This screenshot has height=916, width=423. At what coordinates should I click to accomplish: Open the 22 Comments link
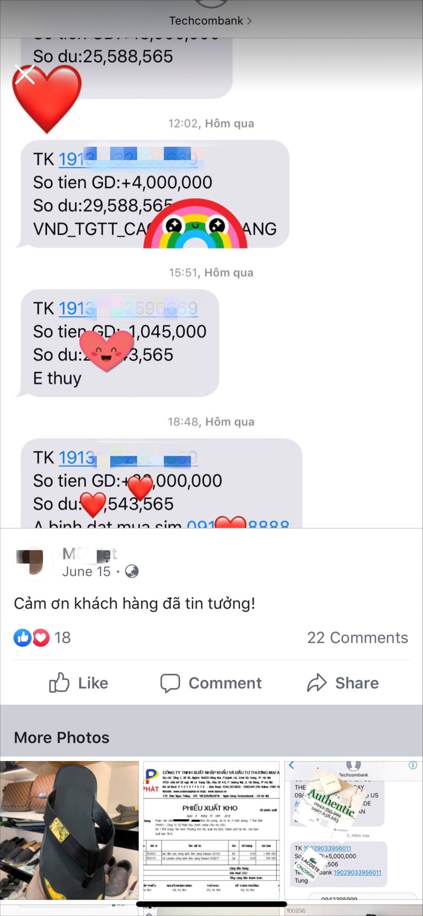[357, 637]
